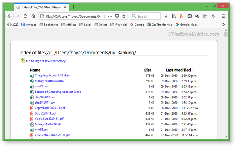The image size is (237, 148).
Task: Bookmark this page with the star
Action: pyautogui.click(x=124, y=16)
